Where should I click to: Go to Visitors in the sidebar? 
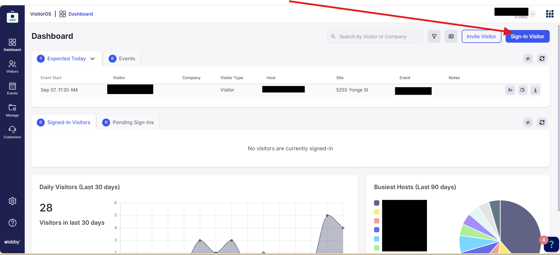click(12, 67)
